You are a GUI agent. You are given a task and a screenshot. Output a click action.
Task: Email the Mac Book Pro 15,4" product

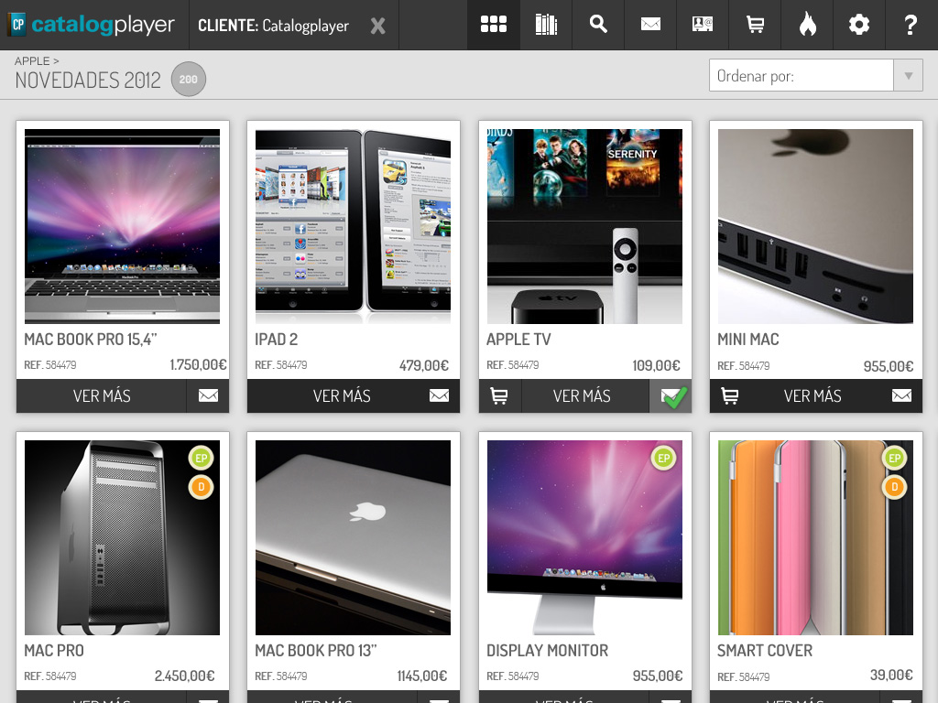[x=208, y=395]
